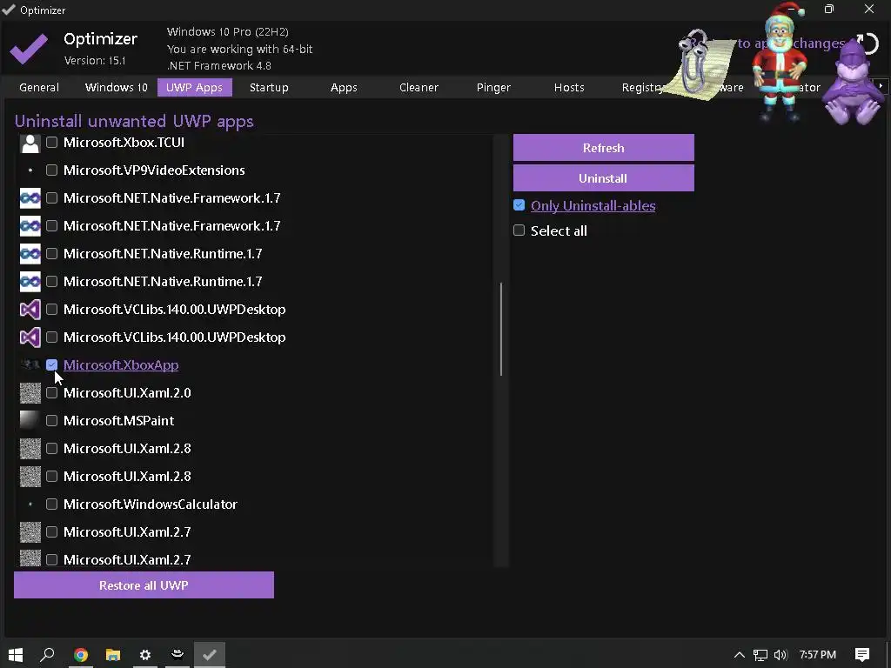The image size is (891, 668).
Task: Show hidden tray icons chevron
Action: click(x=740, y=655)
